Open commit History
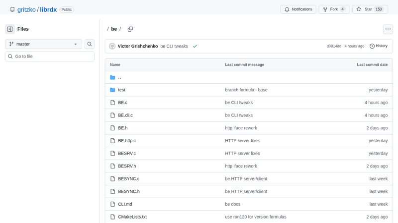 [x=379, y=46]
